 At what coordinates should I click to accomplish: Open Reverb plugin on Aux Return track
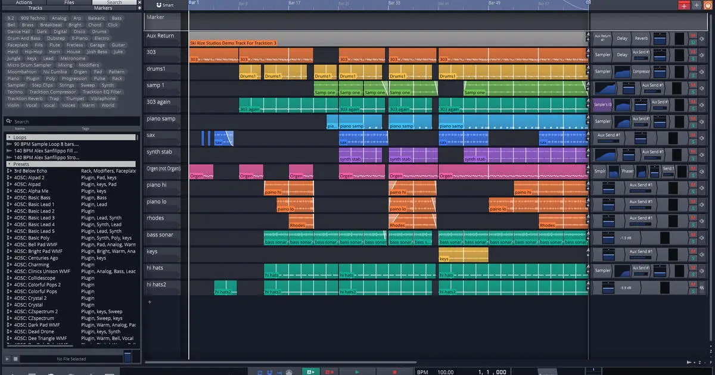tap(641, 38)
